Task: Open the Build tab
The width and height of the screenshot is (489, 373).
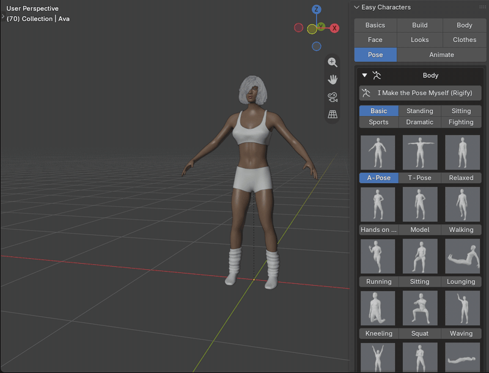Action: click(420, 25)
